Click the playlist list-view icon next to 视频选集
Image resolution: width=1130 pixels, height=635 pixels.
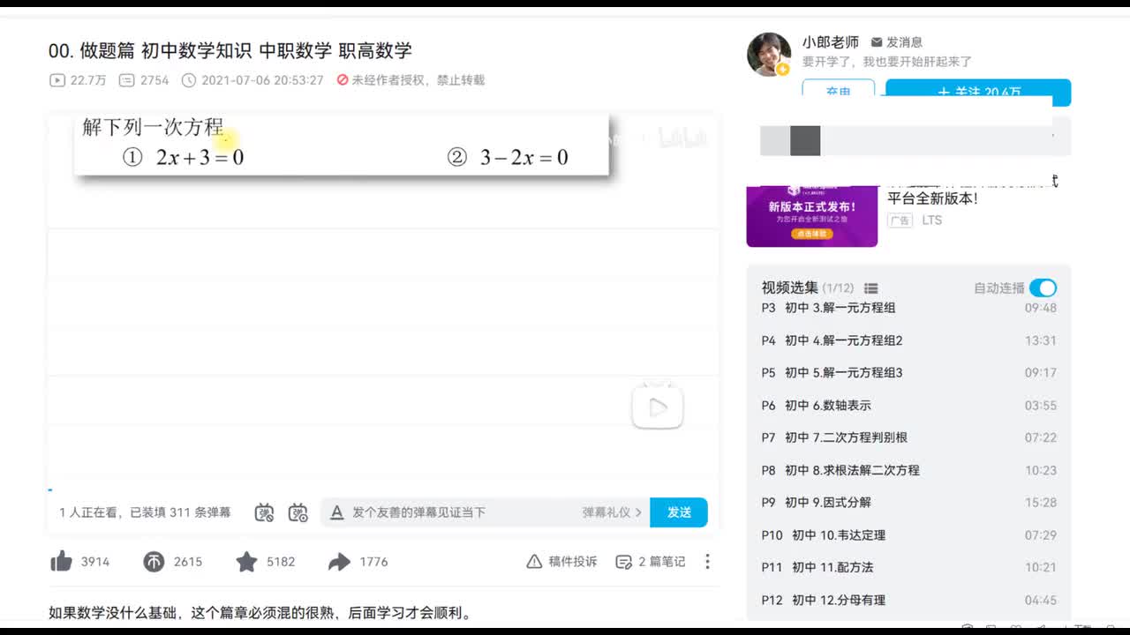[x=871, y=288]
